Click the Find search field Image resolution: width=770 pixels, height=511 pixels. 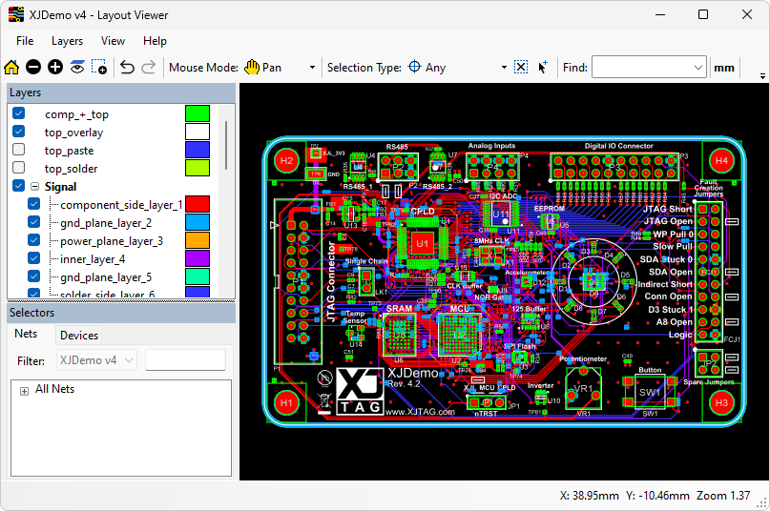click(639, 68)
